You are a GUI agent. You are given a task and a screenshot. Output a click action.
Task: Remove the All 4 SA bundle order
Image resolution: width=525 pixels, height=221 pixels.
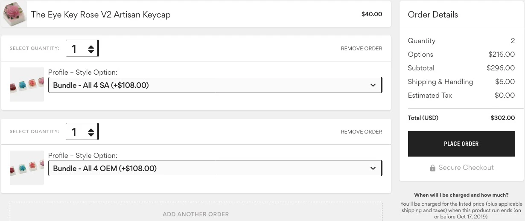pyautogui.click(x=361, y=49)
